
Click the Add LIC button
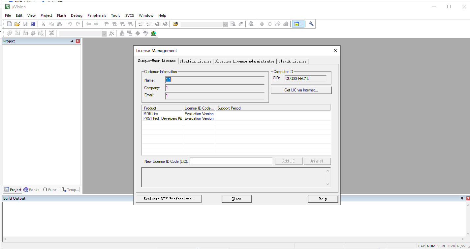pos(289,161)
